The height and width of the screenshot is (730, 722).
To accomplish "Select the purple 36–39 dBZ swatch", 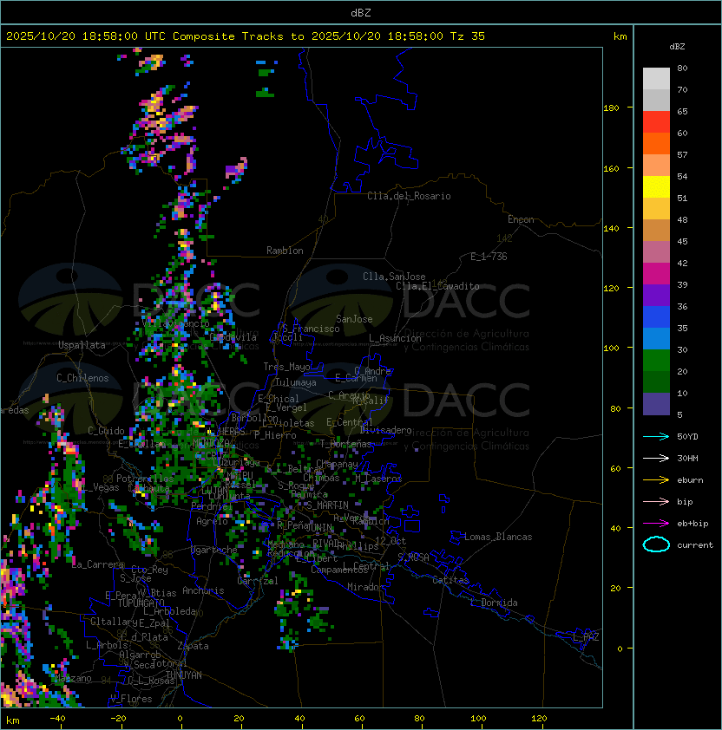I will pos(656,295).
